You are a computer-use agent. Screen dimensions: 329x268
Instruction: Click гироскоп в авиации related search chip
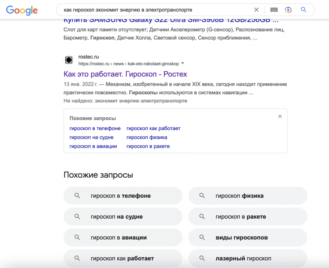[x=123, y=238]
